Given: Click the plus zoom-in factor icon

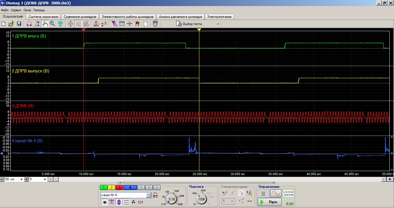Looking at the screenshot, I should (27, 179).
